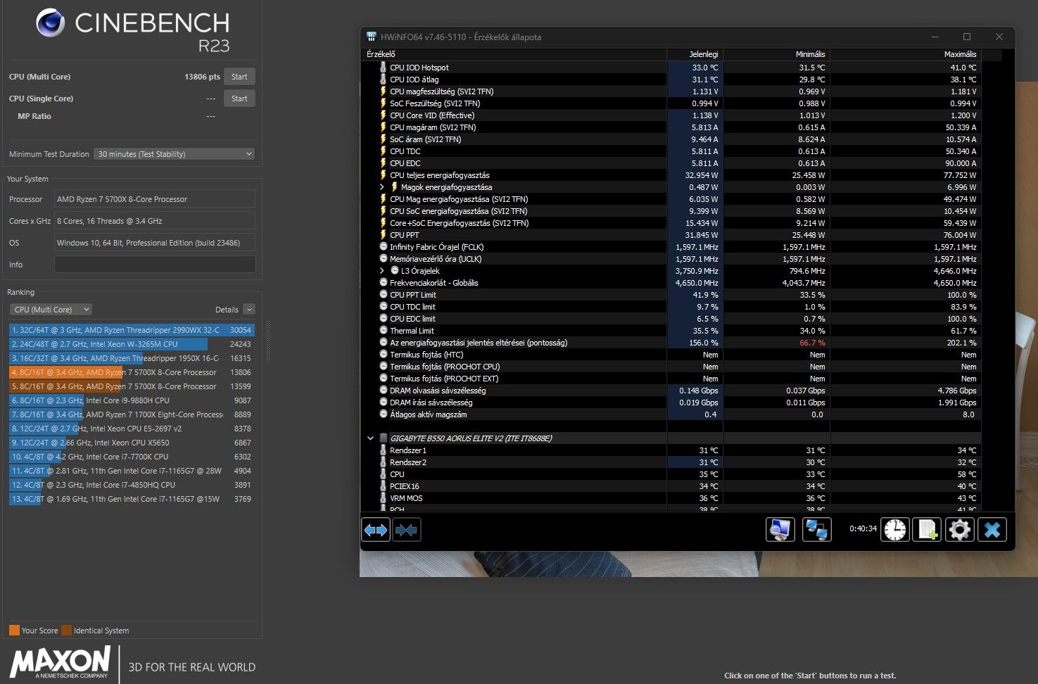The height and width of the screenshot is (684, 1038).
Task: Select ranking entry Threadripper 2990WX
Action: coord(132,330)
